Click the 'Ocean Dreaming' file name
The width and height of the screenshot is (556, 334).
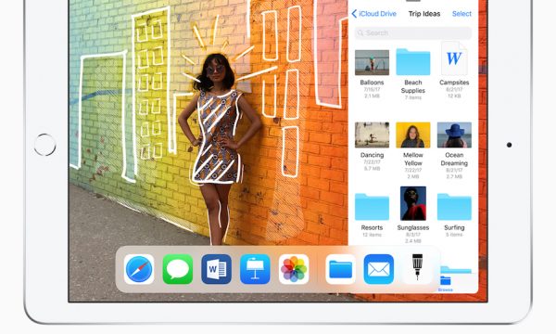[454, 159]
